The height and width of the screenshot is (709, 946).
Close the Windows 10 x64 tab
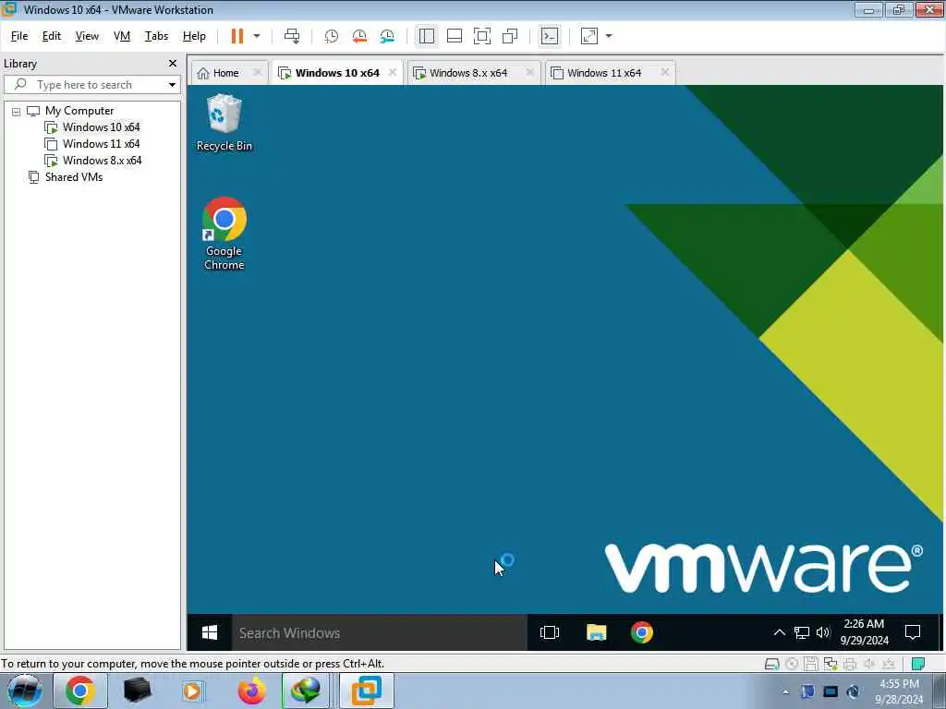[x=393, y=72]
